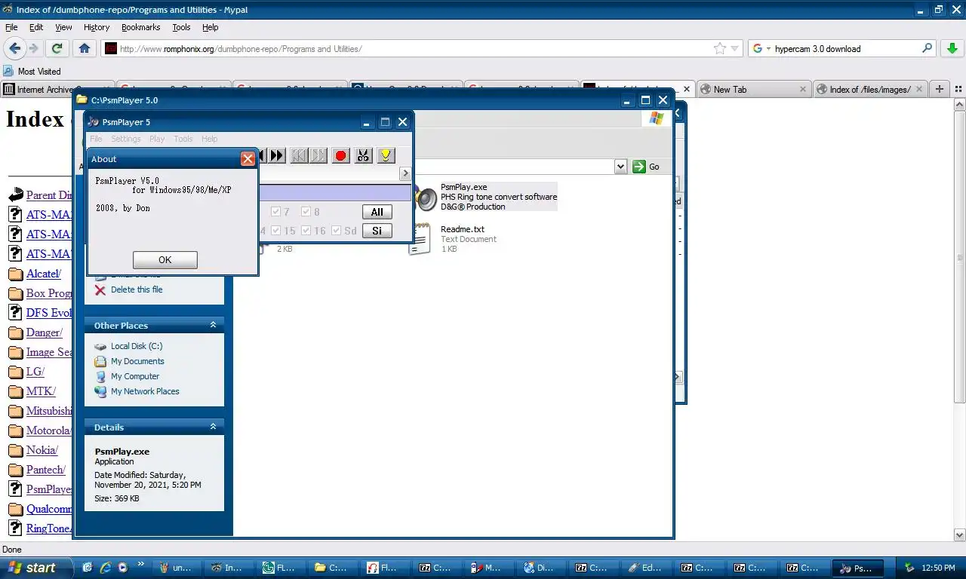Click the yellow lightbulb icon in PsmPlayer
This screenshot has width=966, height=579.
pyautogui.click(x=386, y=155)
